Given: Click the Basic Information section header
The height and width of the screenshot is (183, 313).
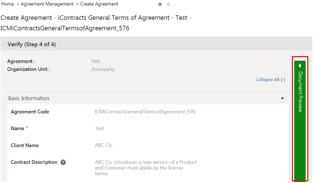Looking at the screenshot, I should pos(29,98).
